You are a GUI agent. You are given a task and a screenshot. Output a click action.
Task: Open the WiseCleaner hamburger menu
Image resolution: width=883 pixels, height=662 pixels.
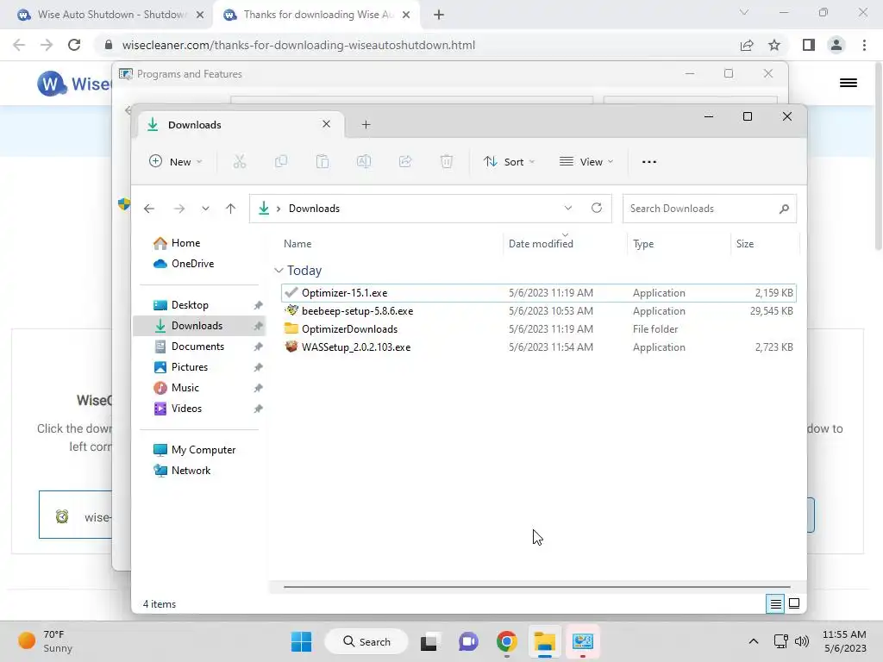[849, 83]
